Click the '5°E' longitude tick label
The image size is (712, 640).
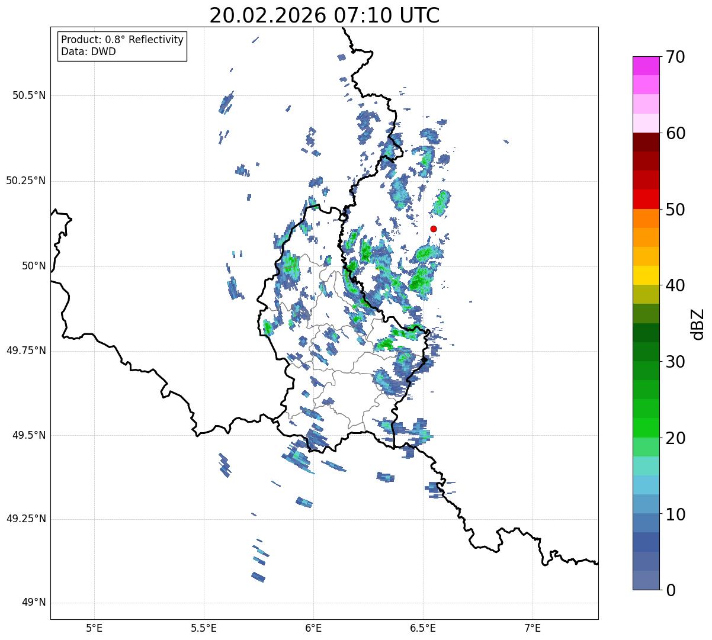click(x=94, y=628)
